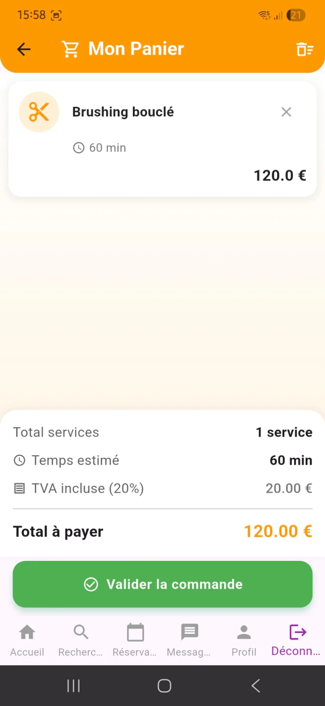Viewport: 325px width, 706px height.
Task: Tap the Temps estimé clock icon
Action: [19, 460]
